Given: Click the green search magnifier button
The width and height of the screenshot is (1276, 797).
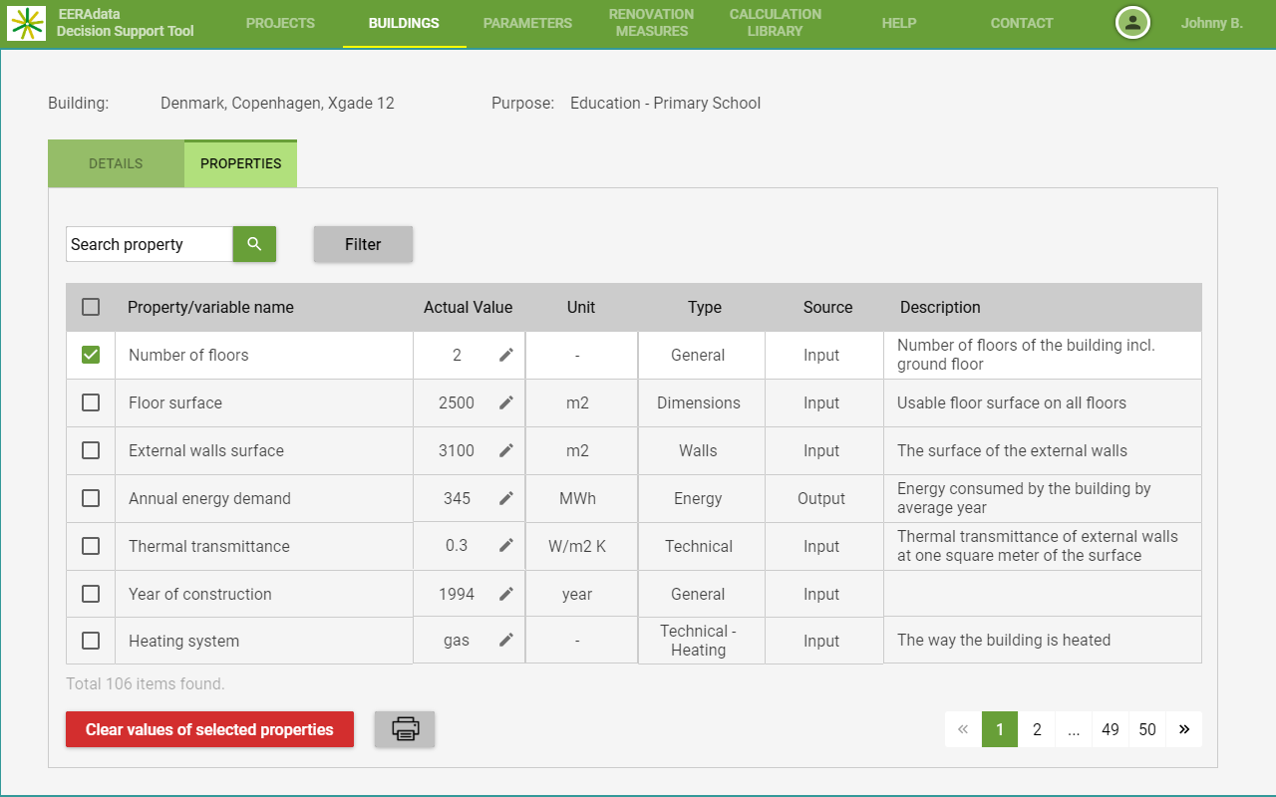Looking at the screenshot, I should (x=254, y=244).
